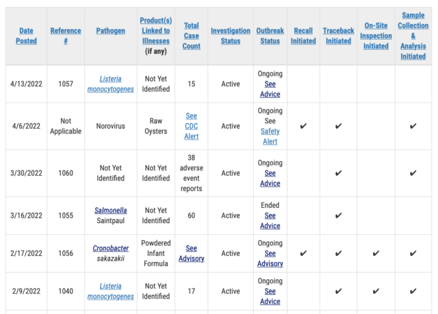Sort by Investigation Status header

pyautogui.click(x=231, y=36)
